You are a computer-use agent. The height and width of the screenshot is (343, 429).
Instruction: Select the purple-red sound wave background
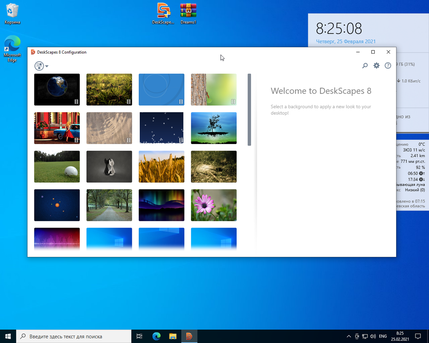57,239
